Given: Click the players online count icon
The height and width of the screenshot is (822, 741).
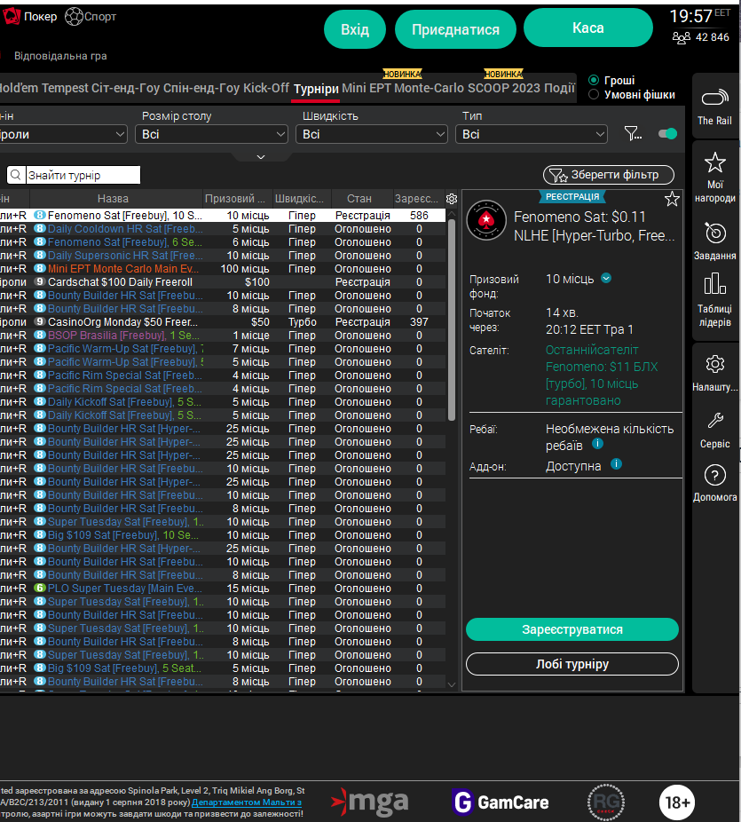Looking at the screenshot, I should pos(682,38).
